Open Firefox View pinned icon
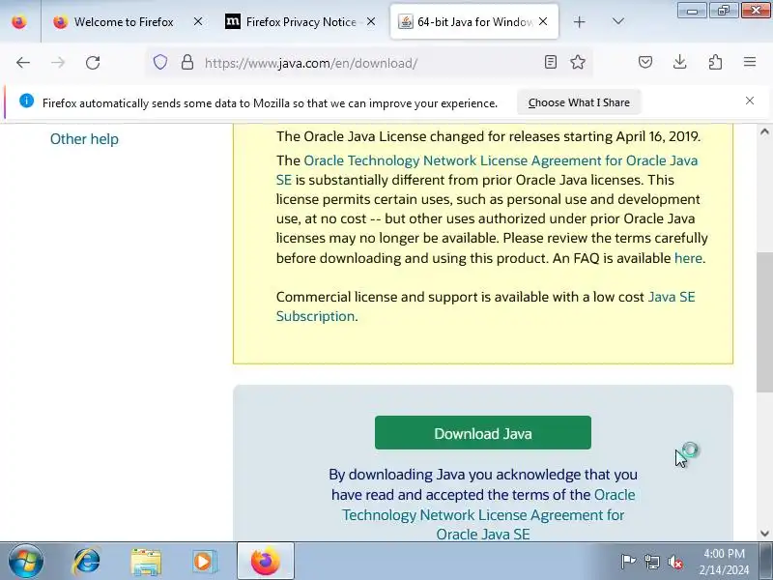Image resolution: width=773 pixels, height=580 pixels. [19, 22]
